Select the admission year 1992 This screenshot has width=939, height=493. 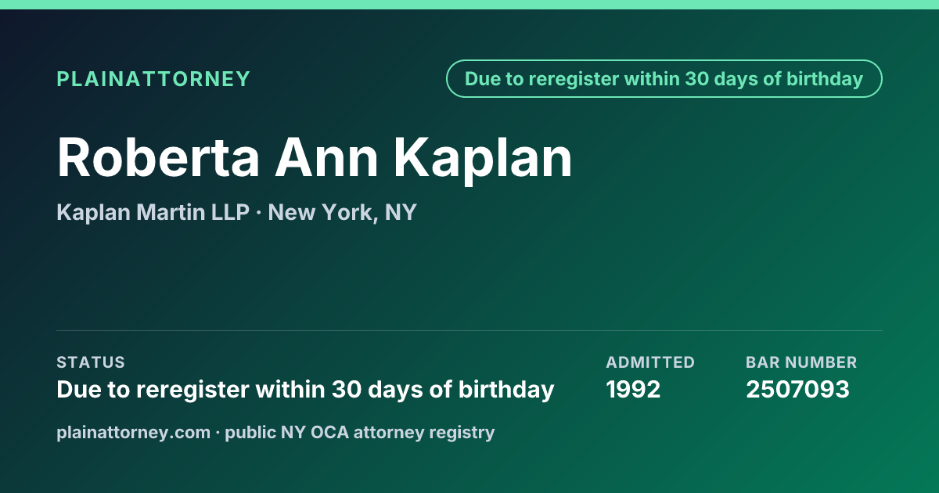634,389
